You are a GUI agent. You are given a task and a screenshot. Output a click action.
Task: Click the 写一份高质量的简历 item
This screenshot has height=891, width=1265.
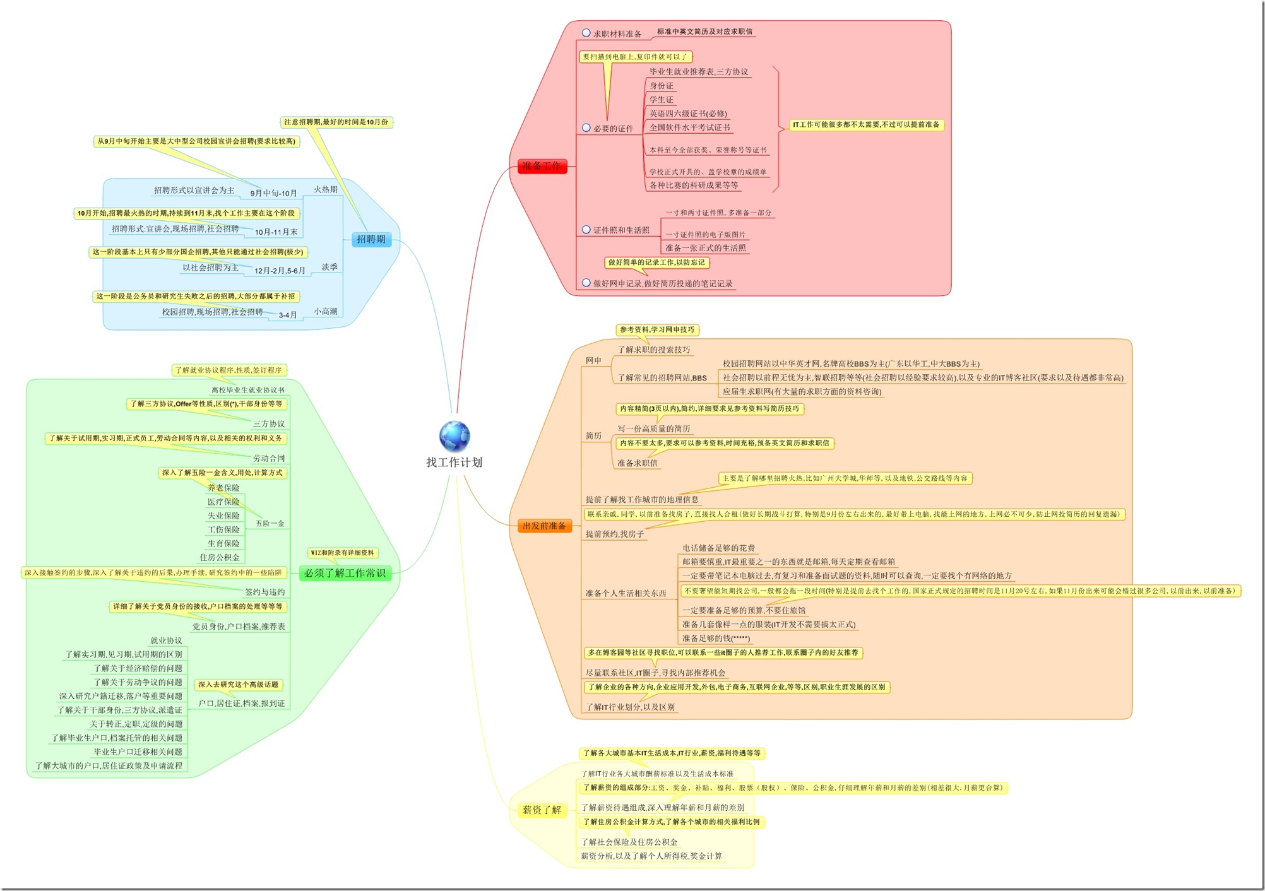pyautogui.click(x=654, y=429)
